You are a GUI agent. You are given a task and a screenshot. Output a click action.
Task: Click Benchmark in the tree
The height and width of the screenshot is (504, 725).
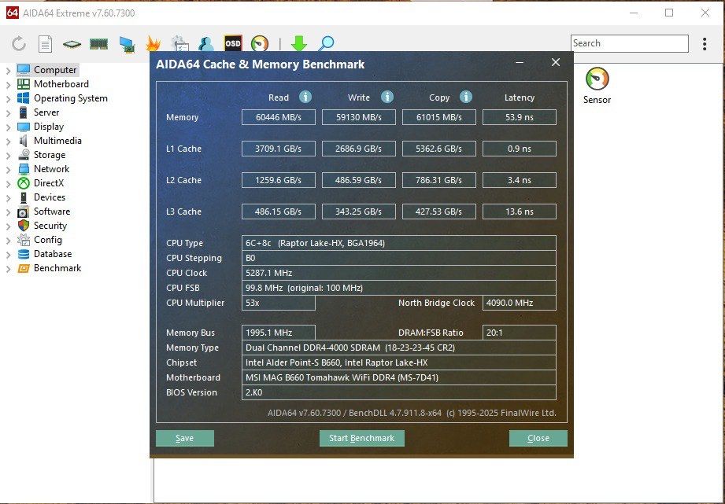pos(57,268)
